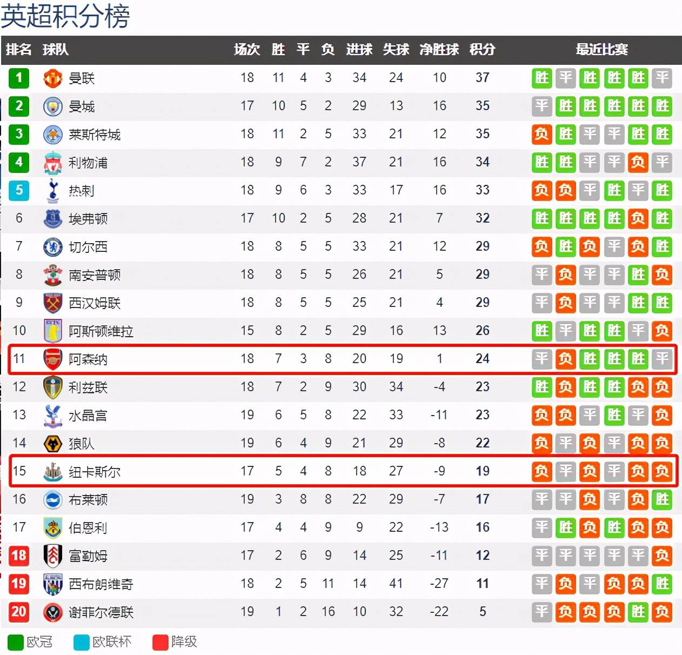Click the red 降级 legend swatch
This screenshot has height=655, width=682.
click(x=161, y=642)
